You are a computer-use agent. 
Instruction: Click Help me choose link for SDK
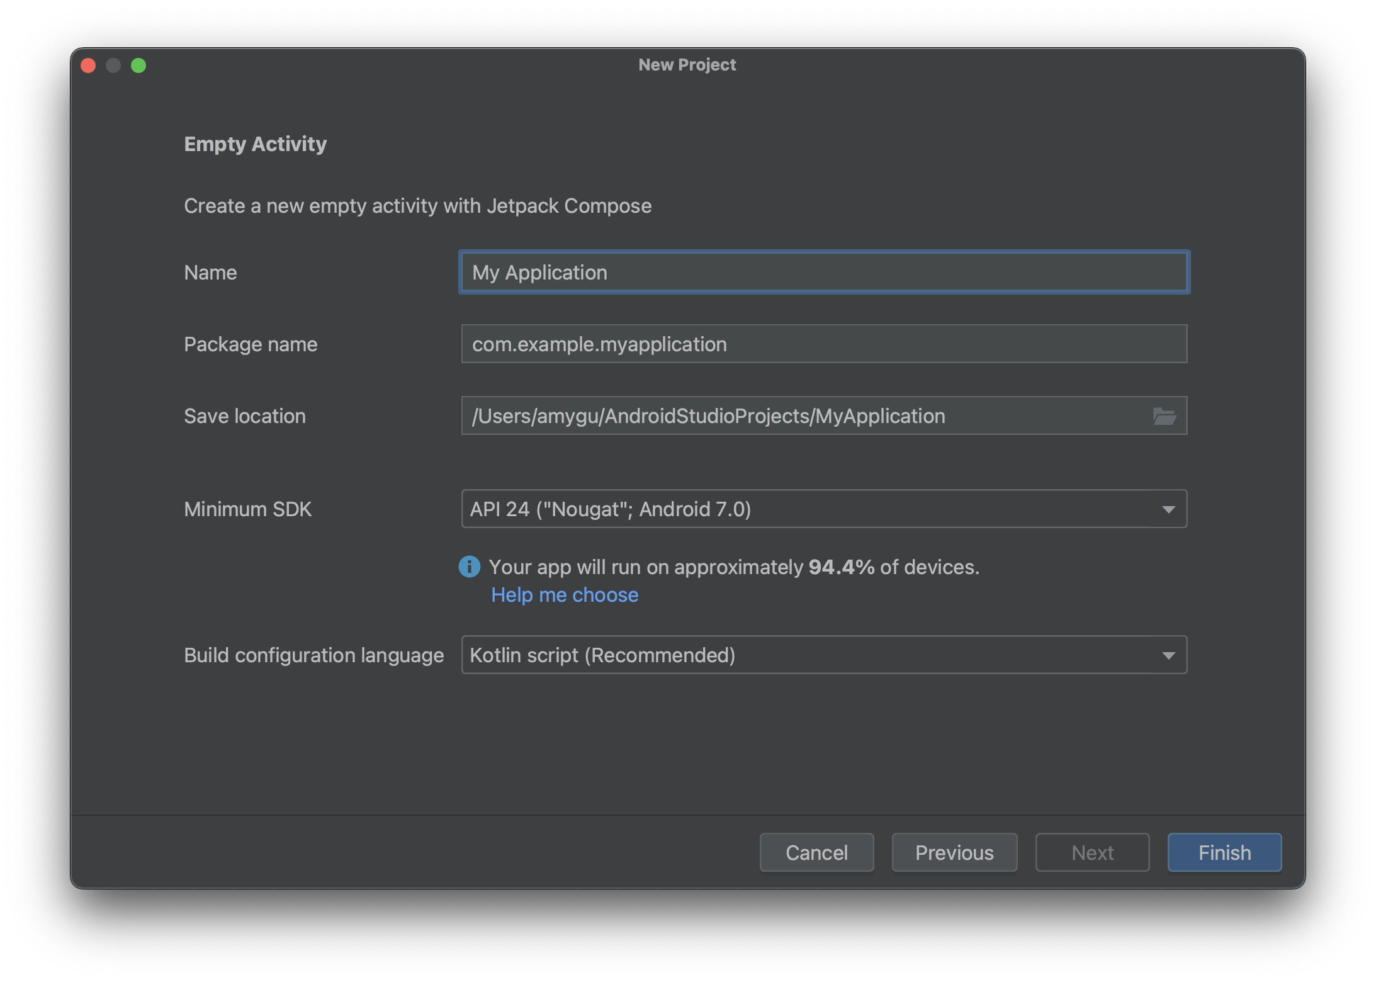563,594
